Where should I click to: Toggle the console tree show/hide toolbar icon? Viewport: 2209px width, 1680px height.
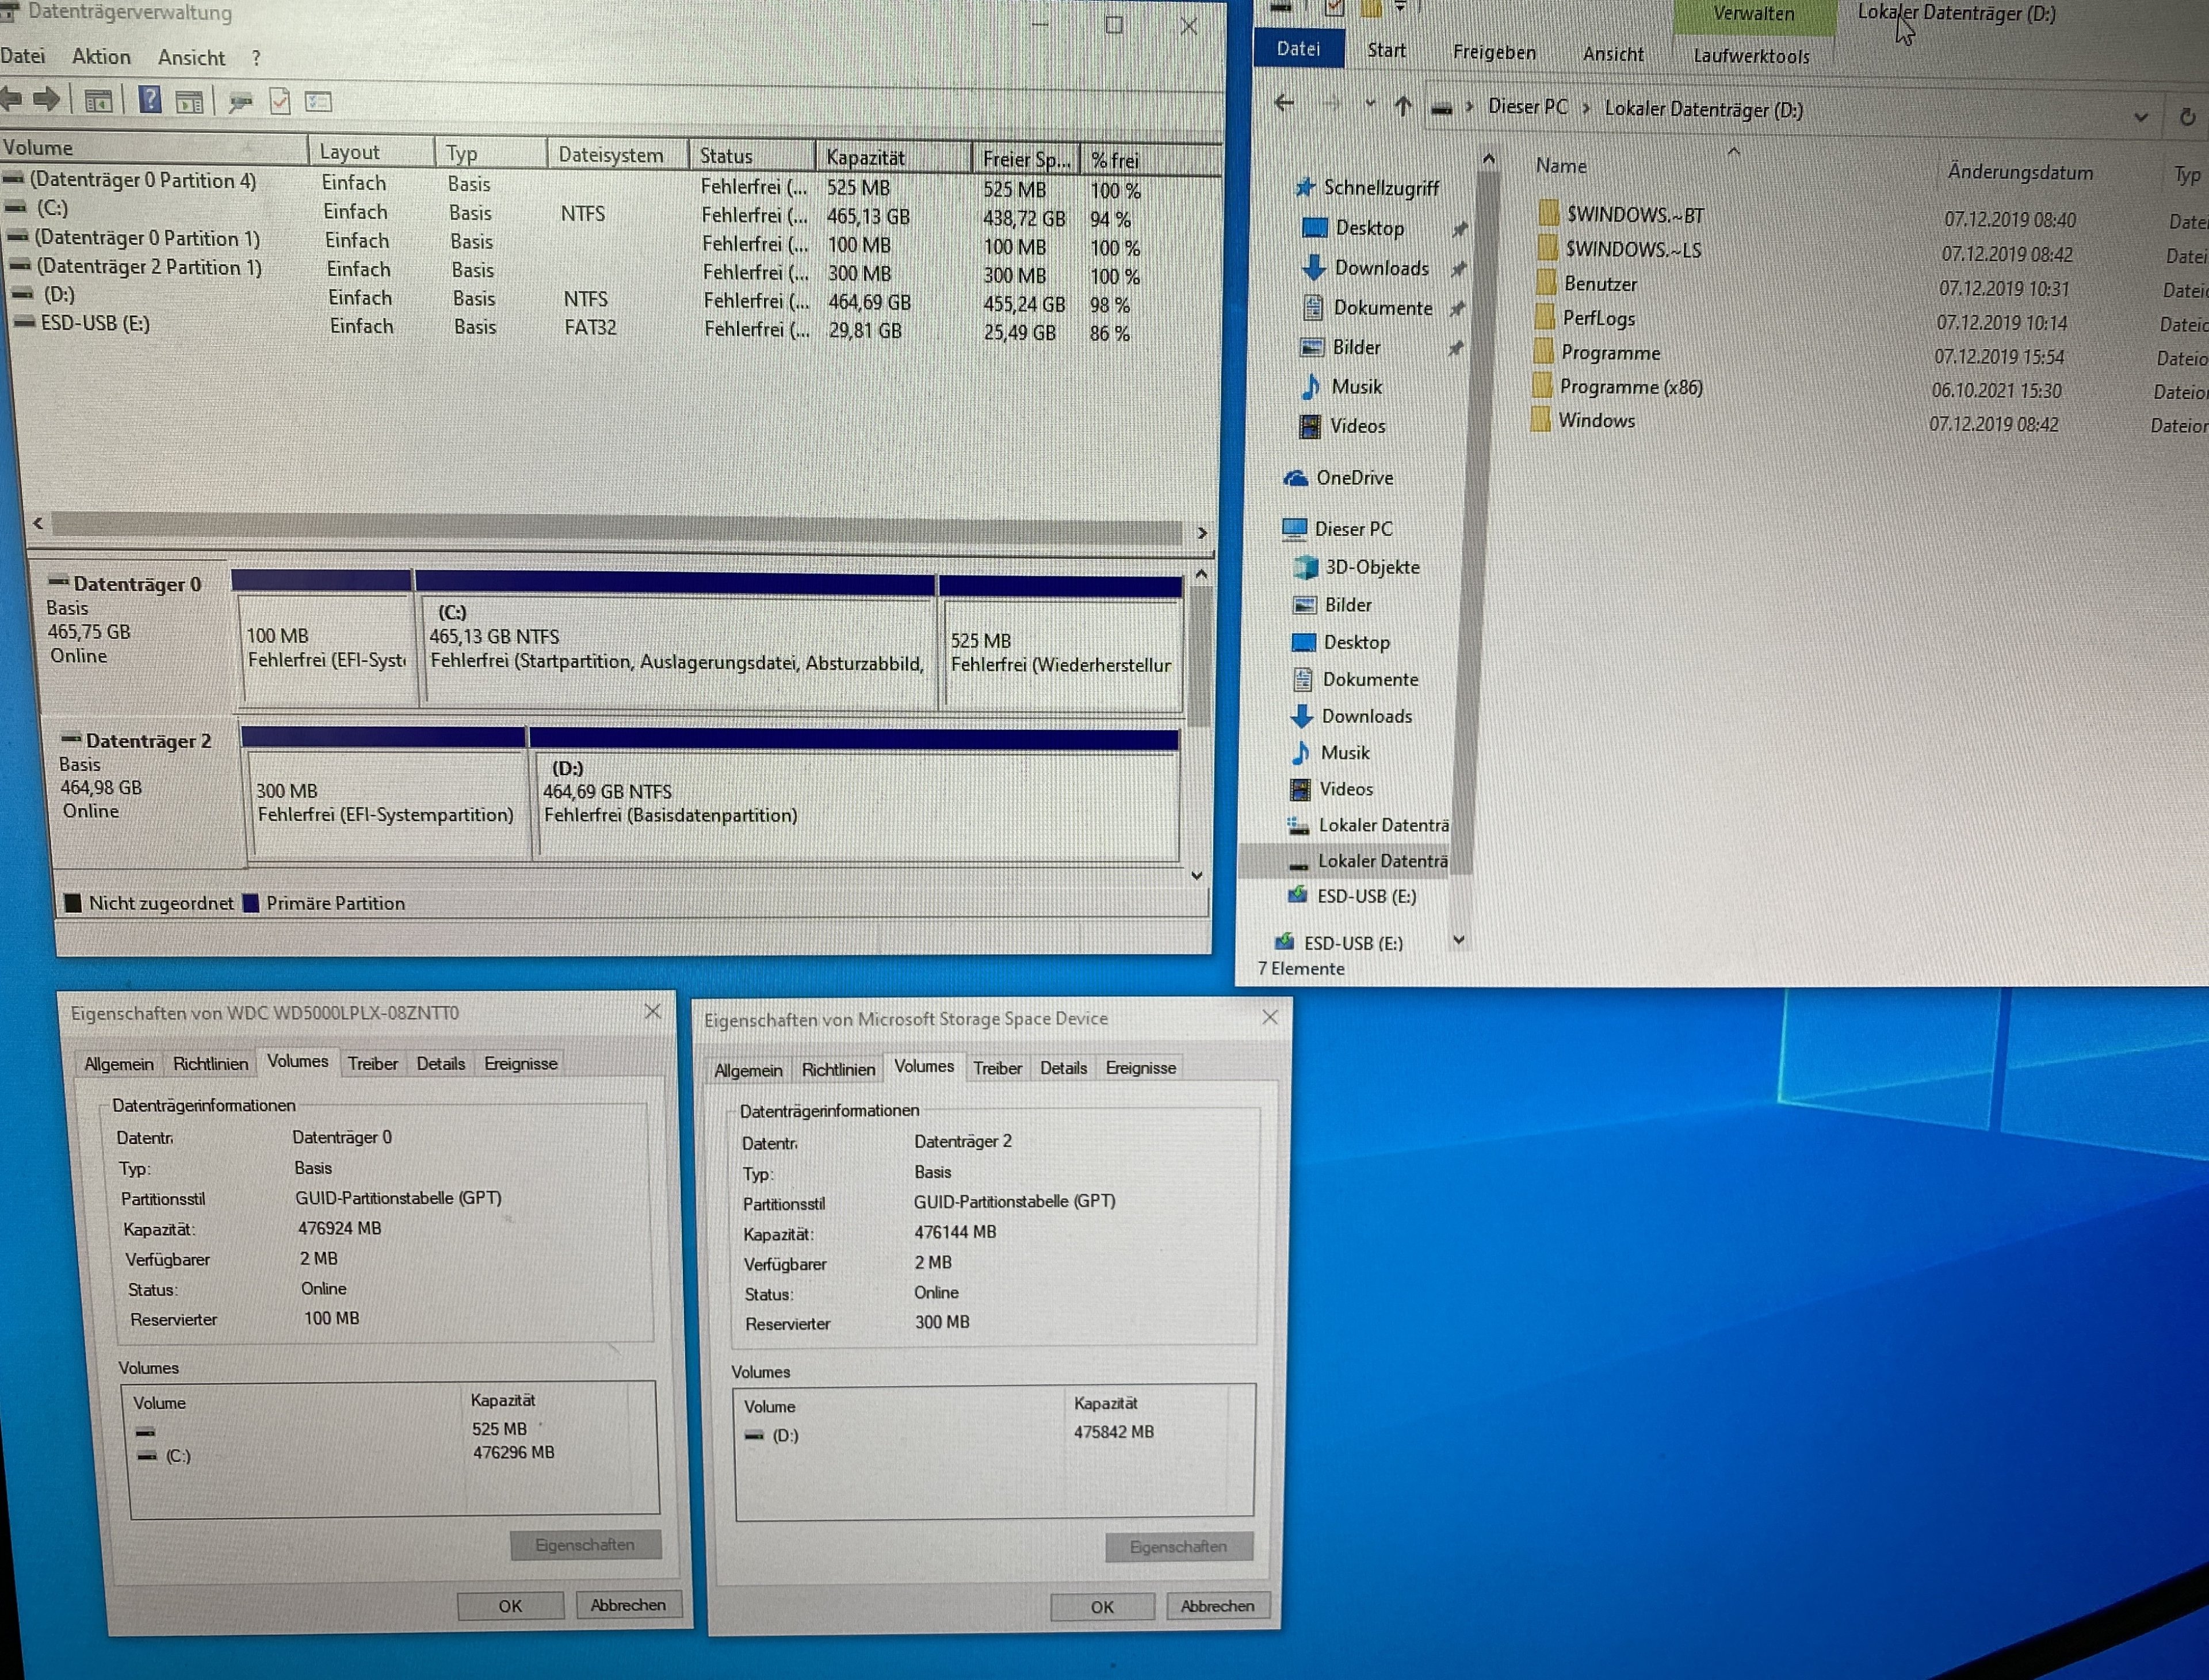tap(98, 100)
